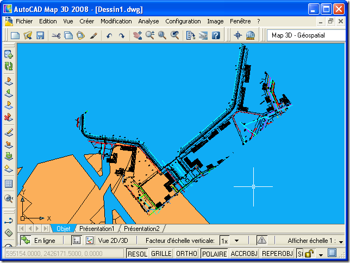This screenshot has height=263, width=350.
Task: Save the drawing with the floppy icon
Action: tap(40, 35)
